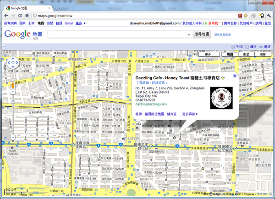Zoom in with the plus button

click(13, 92)
